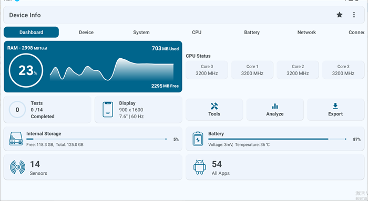This screenshot has width=368, height=201.
Task: Click the 23% RAM usage circle
Action: (x=26, y=70)
